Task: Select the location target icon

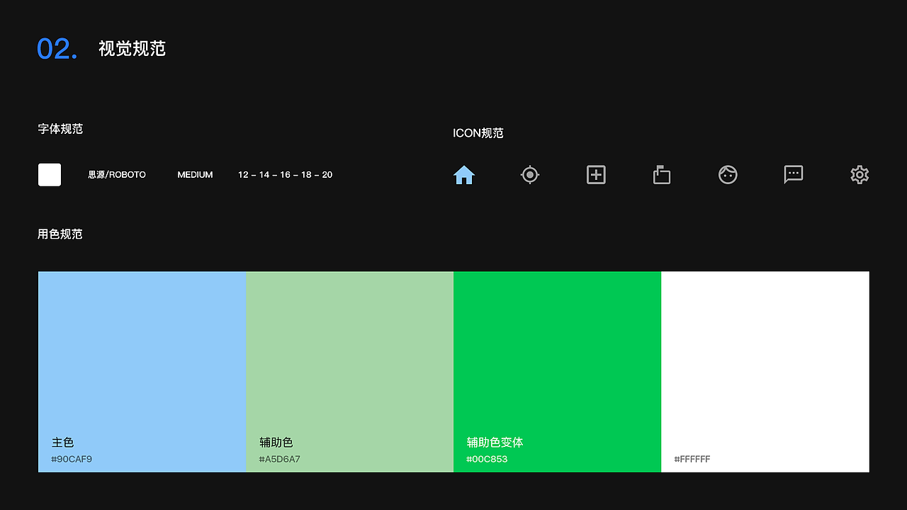Action: pos(530,174)
